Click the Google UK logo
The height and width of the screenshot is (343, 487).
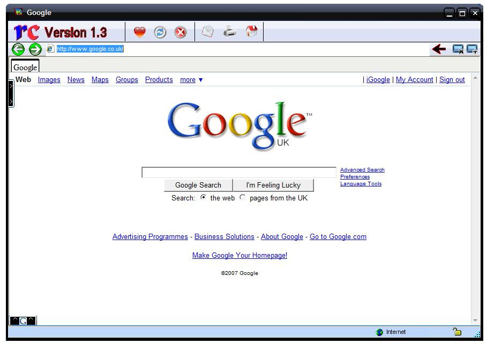pyautogui.click(x=239, y=126)
